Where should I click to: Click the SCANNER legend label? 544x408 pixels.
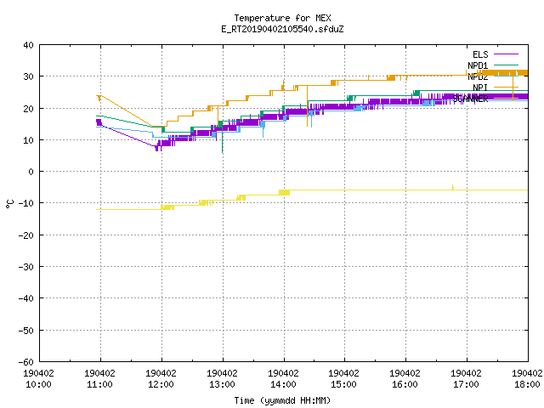(470, 99)
